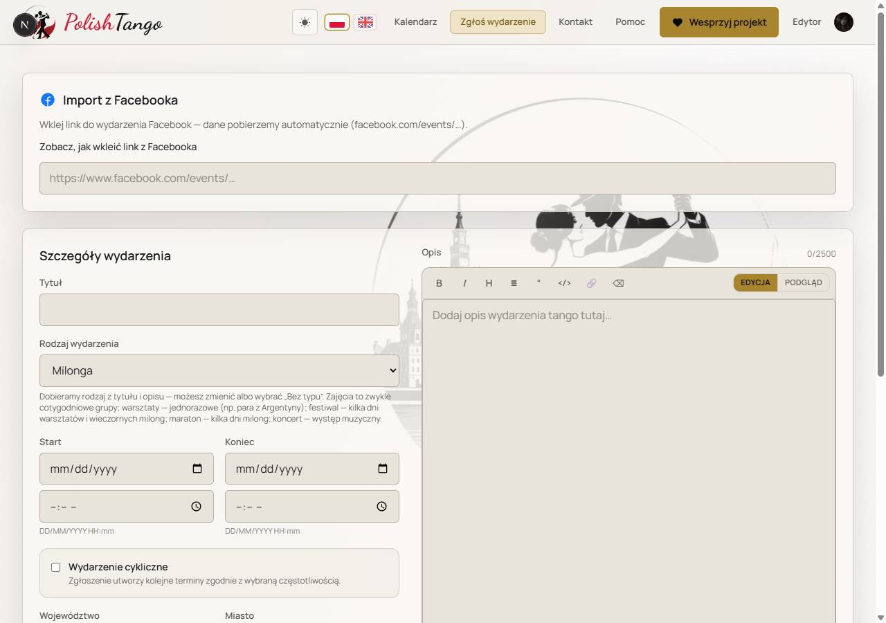Apply bold formatting in description editor

(439, 283)
